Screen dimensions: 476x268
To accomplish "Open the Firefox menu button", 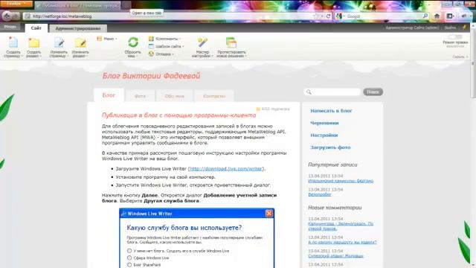I will point(16,4).
